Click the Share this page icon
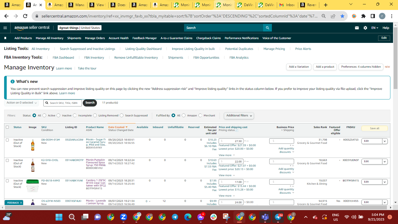This screenshot has height=224, width=398. click(333, 16)
